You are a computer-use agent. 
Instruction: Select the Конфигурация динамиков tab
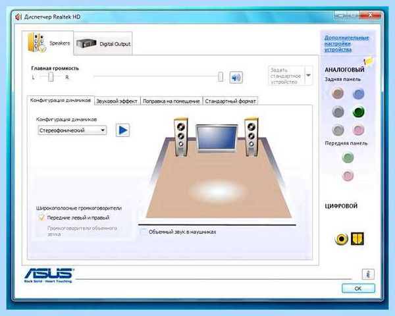[61, 100]
